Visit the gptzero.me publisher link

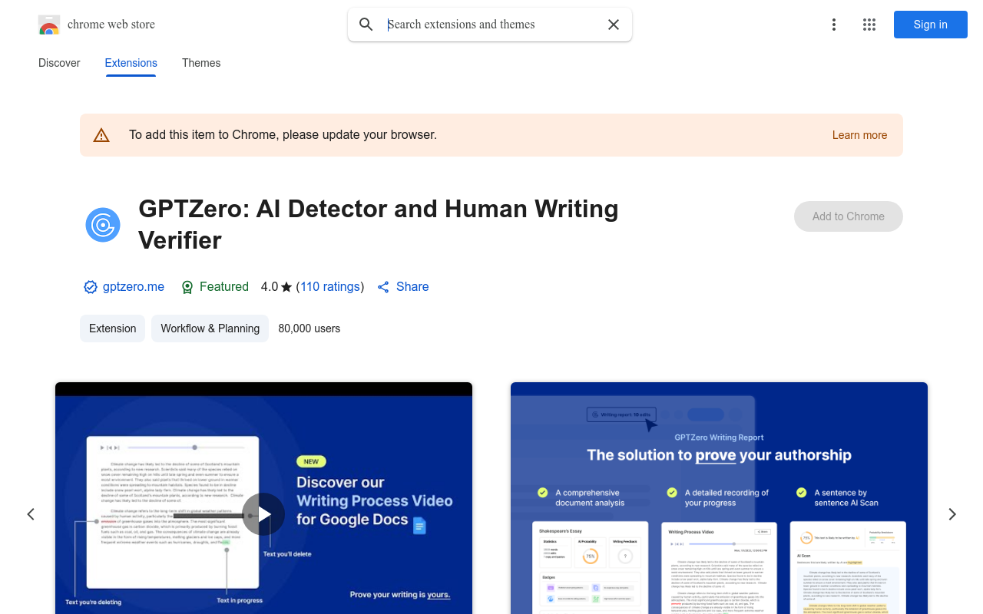tap(134, 286)
